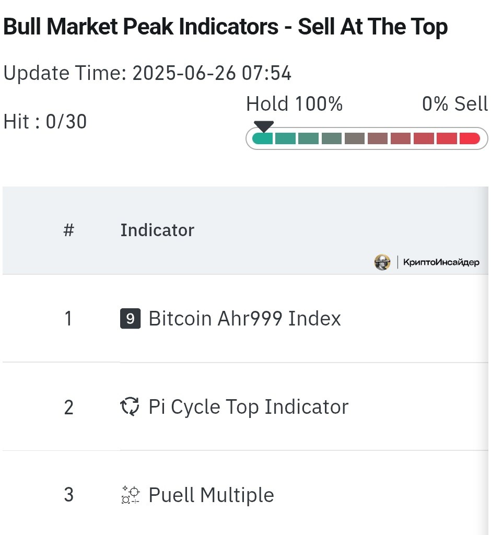Image resolution: width=491 pixels, height=535 pixels.
Task: Click the Indicator column header
Action: pos(157,230)
